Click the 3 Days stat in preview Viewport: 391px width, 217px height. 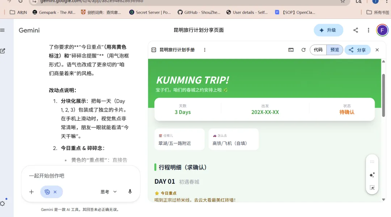click(182, 112)
